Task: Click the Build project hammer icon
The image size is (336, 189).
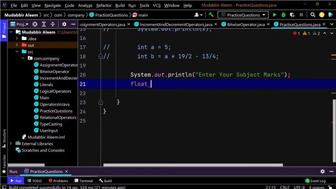Action: tap(211, 15)
